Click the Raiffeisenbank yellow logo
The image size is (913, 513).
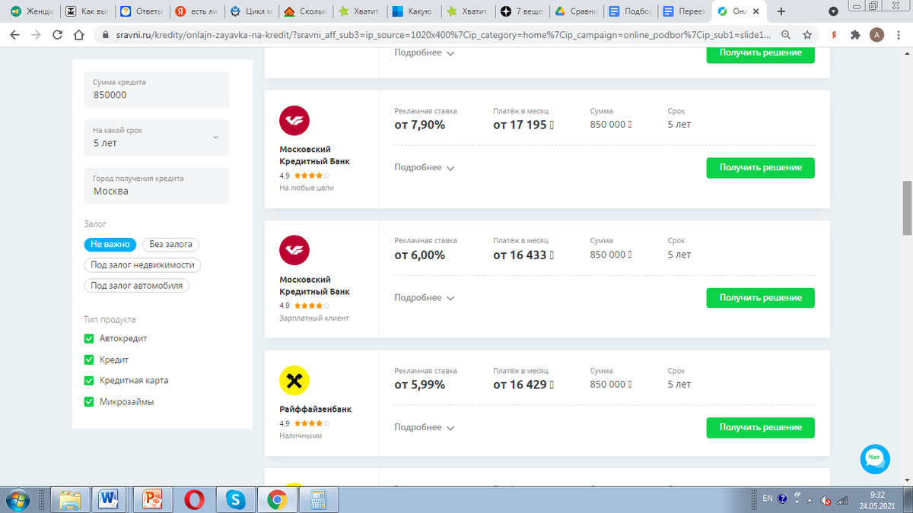click(x=294, y=381)
